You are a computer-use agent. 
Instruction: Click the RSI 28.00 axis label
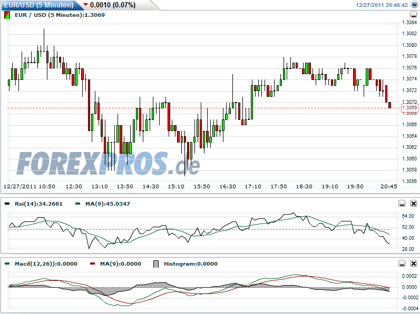(x=408, y=249)
